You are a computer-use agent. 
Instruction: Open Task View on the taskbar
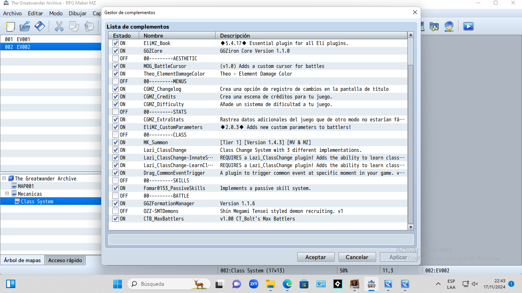pyautogui.click(x=219, y=284)
